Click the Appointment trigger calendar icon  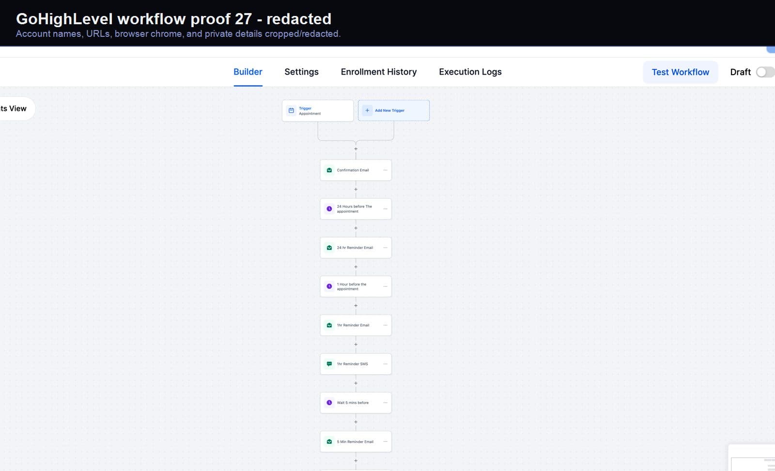click(x=291, y=110)
